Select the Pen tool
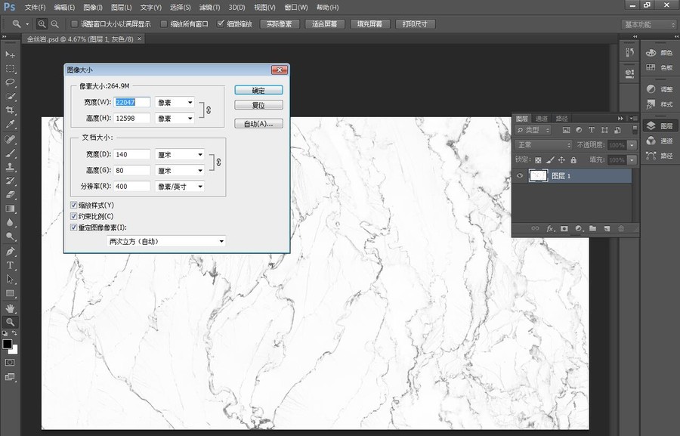This screenshot has height=436, width=680. point(10,252)
